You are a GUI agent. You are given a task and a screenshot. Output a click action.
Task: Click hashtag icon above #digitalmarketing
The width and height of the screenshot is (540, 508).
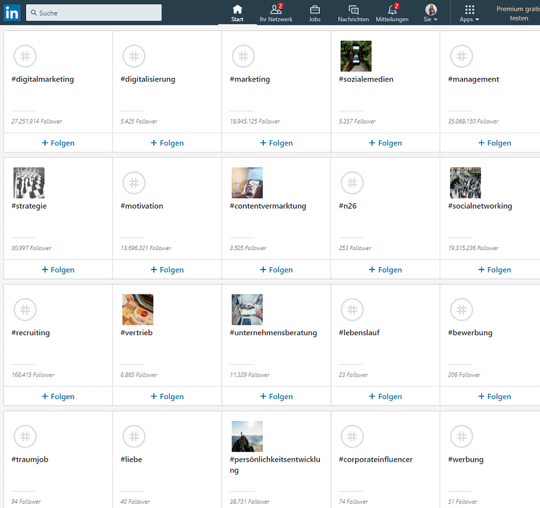click(25, 56)
